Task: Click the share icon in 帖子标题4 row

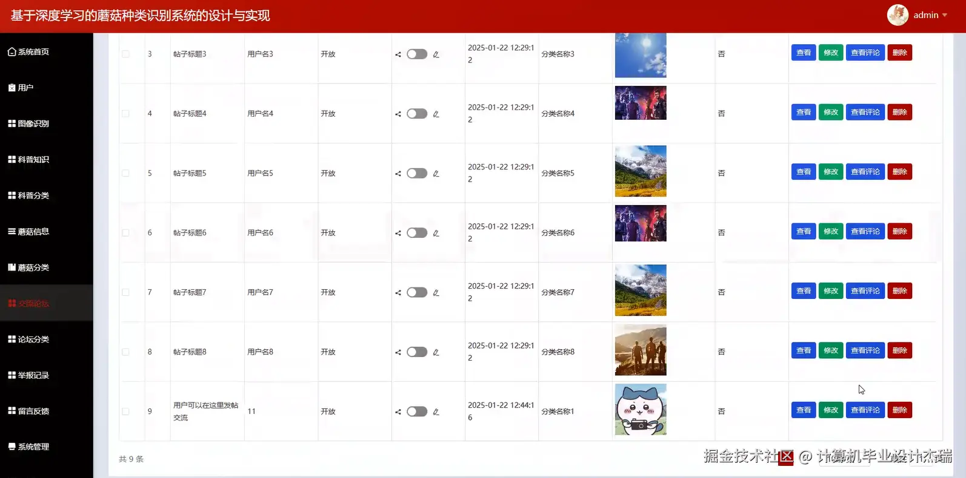Action: point(398,114)
